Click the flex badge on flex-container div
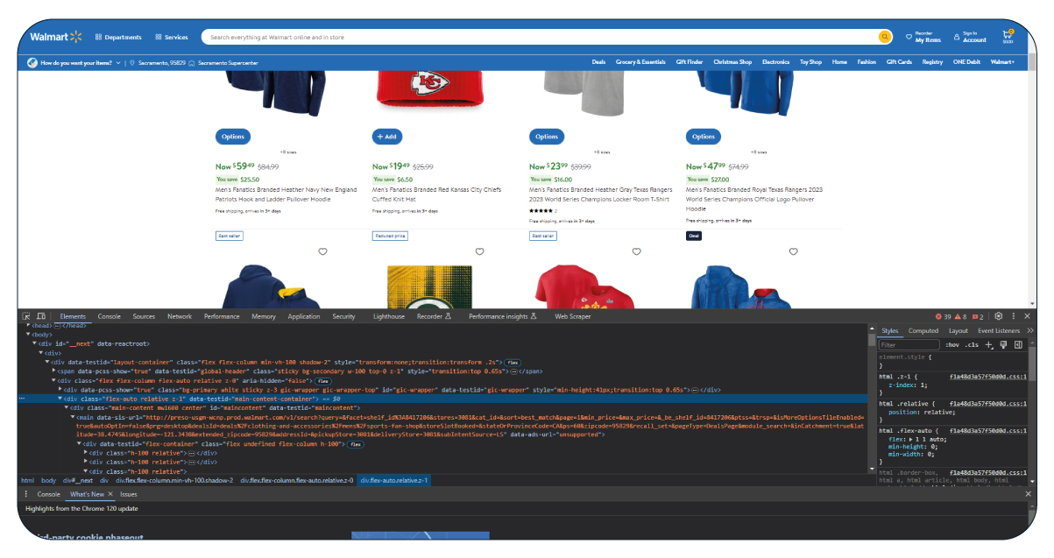Viewport: 1054px width, 558px height. (x=356, y=444)
